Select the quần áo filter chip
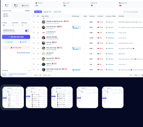This screenshot has width=143, height=127. 57,12
